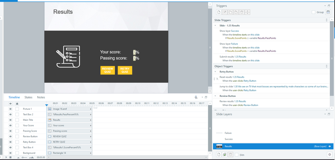
Task: Hide the Main Title object
Action: point(10,120)
